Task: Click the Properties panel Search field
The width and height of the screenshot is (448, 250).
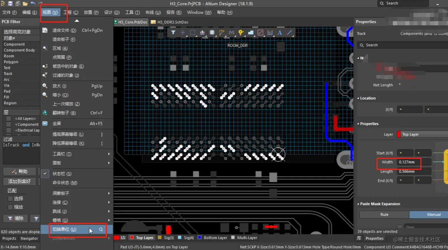Action: coord(403,45)
